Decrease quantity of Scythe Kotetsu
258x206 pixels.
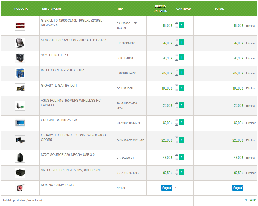click(177, 60)
